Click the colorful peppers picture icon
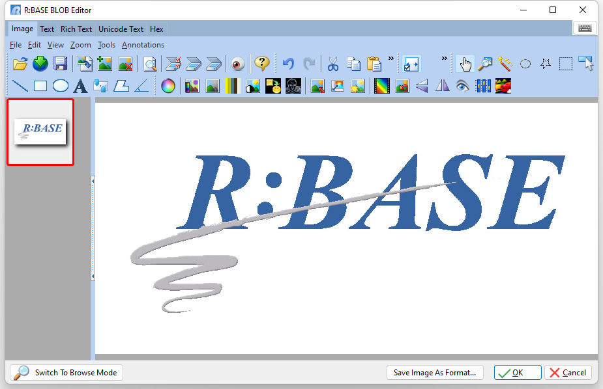The width and height of the screenshot is (603, 389). (503, 86)
